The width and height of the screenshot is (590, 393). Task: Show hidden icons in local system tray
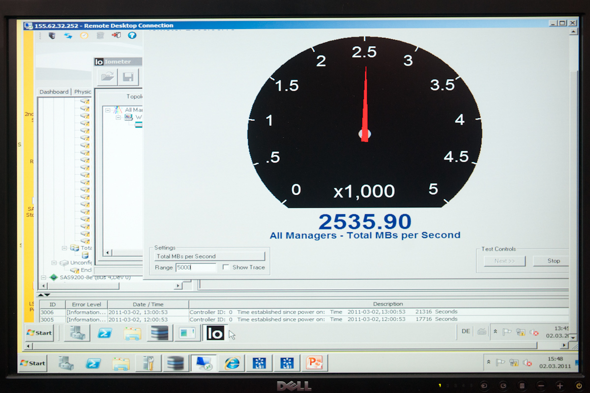489,363
